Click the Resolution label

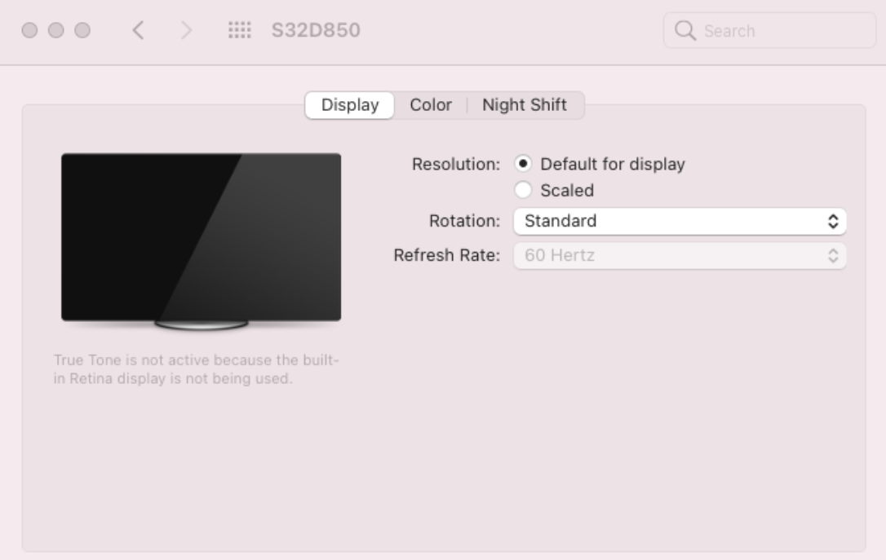coord(456,165)
